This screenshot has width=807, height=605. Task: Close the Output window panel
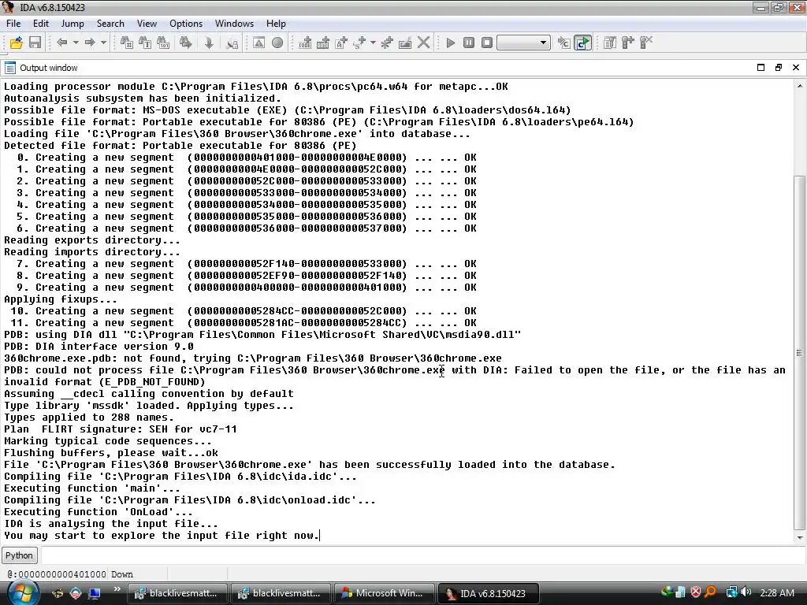pos(796,68)
